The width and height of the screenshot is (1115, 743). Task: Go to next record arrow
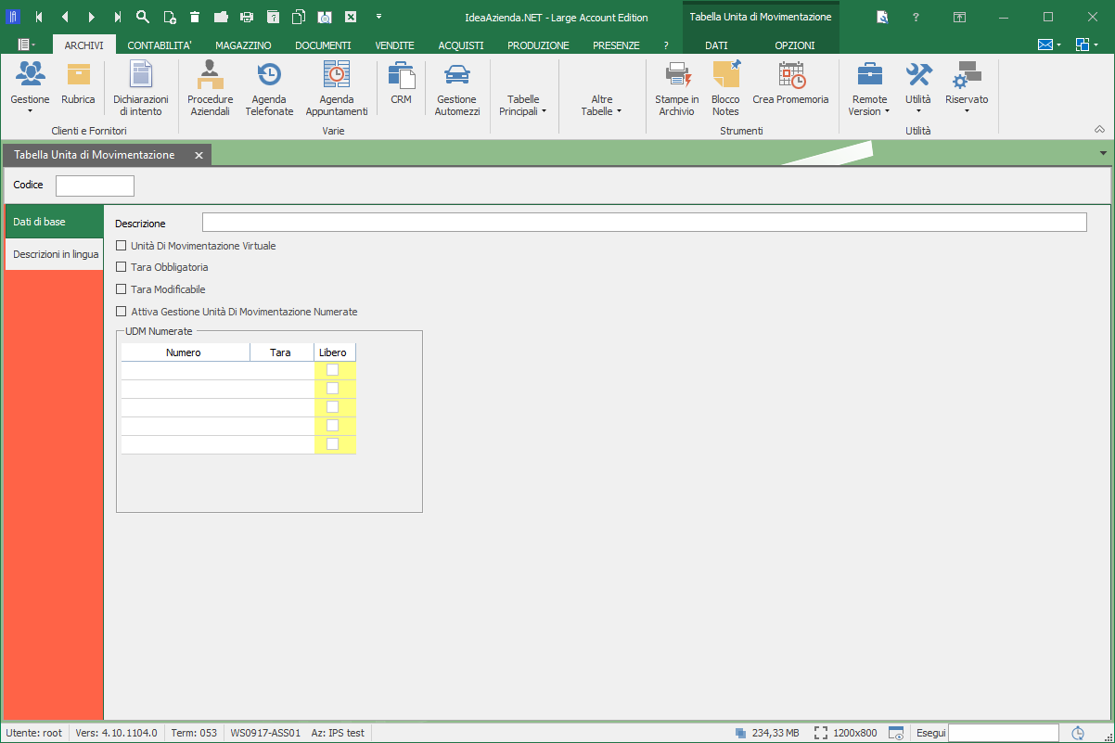[x=91, y=17]
